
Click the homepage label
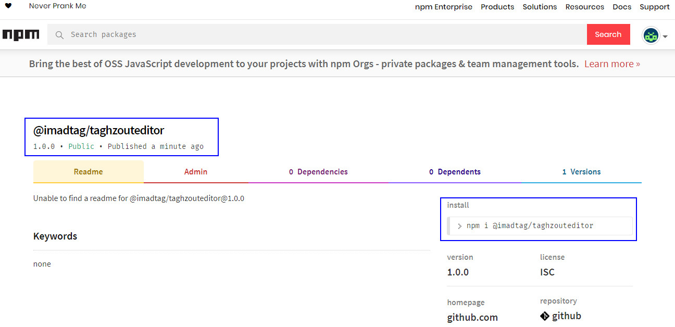coord(466,303)
